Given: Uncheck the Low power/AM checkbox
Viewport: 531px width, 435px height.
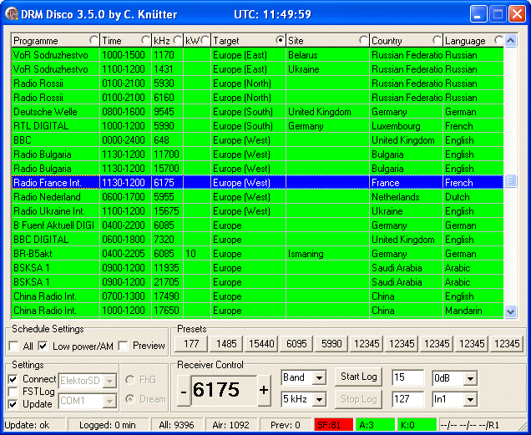Looking at the screenshot, I should (x=43, y=346).
